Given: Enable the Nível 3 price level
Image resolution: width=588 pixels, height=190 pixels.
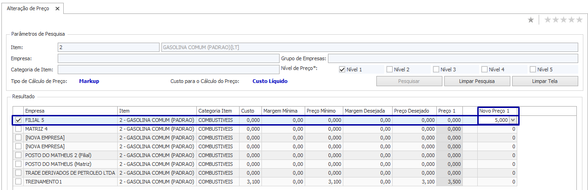Looking at the screenshot, I should [x=436, y=70].
